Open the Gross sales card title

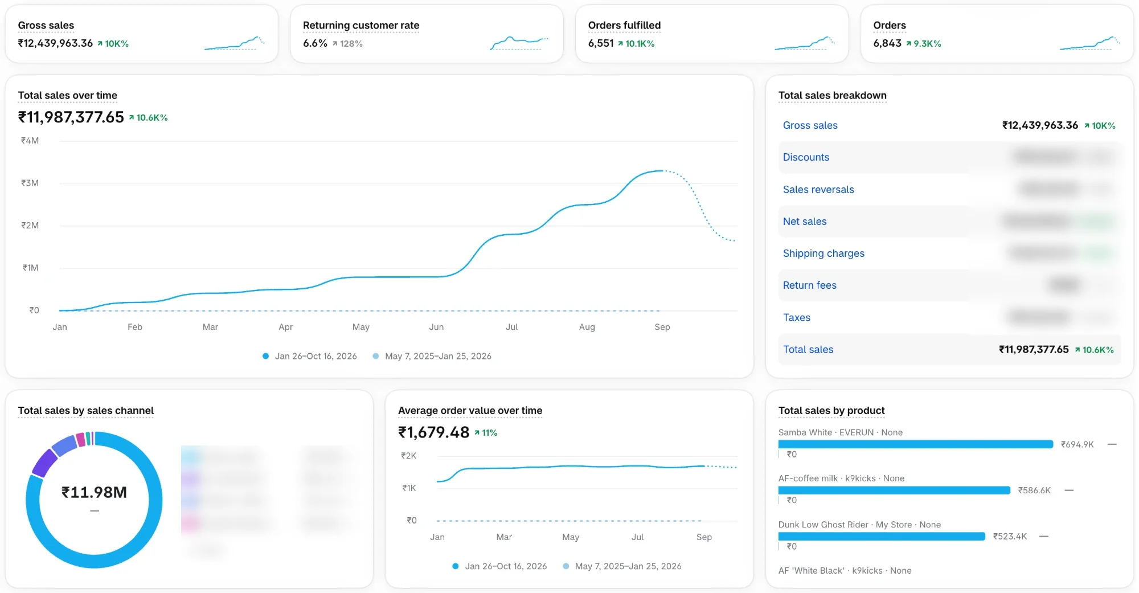tap(46, 26)
